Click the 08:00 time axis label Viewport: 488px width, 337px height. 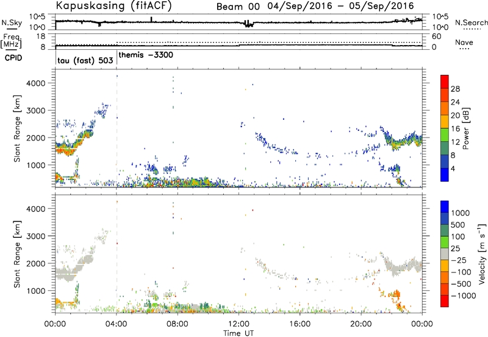[178, 324]
